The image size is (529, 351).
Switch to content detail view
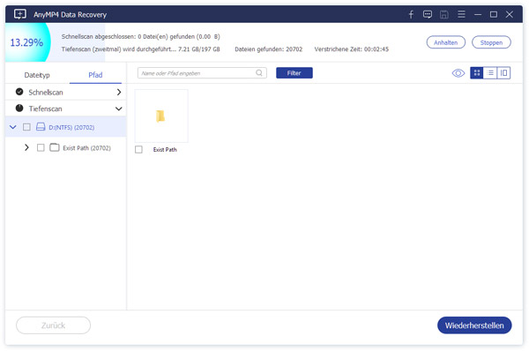pyautogui.click(x=503, y=73)
